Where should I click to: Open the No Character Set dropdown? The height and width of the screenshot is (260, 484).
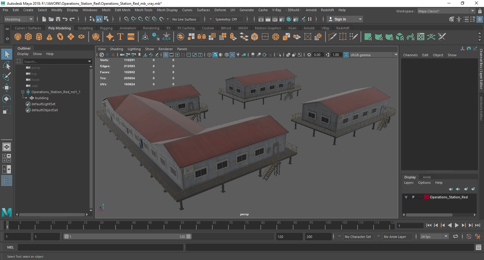click(339, 236)
